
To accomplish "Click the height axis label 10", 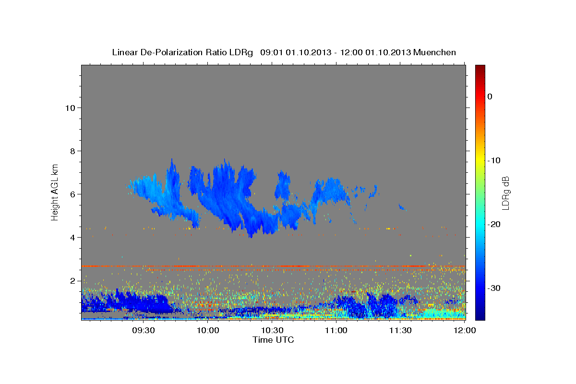I will point(70,108).
